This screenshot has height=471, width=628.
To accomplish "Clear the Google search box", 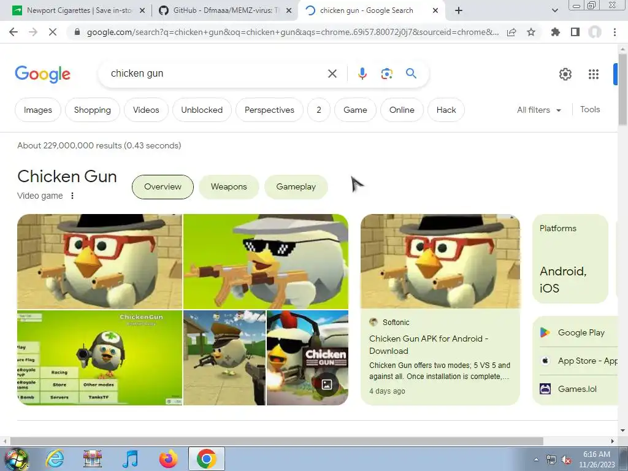I will coord(332,74).
